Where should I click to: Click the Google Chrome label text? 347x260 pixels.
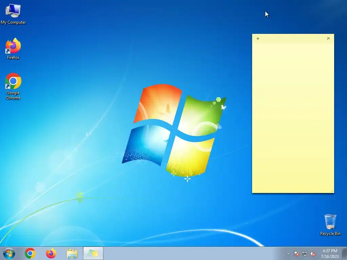tap(13, 95)
